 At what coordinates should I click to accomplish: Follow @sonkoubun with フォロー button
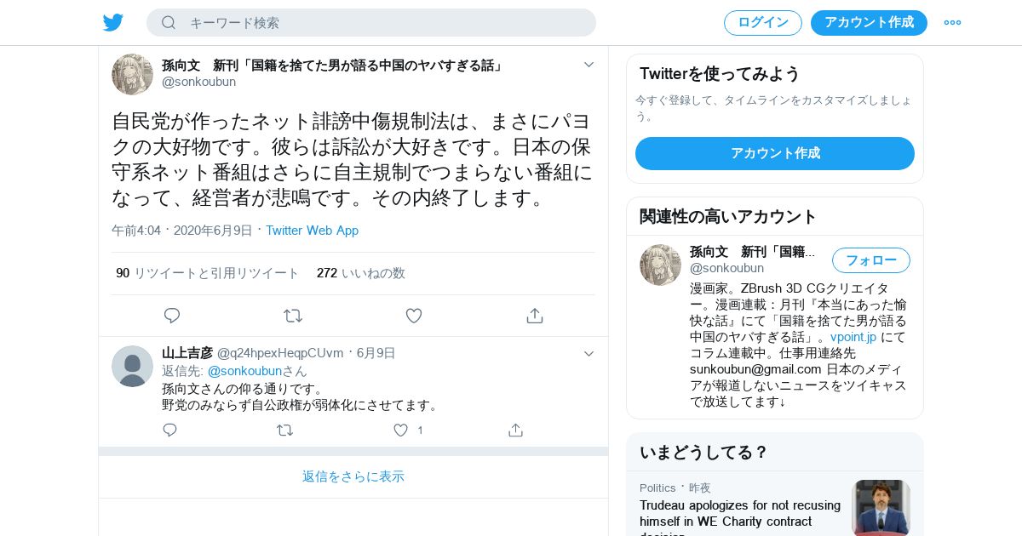pyautogui.click(x=871, y=260)
